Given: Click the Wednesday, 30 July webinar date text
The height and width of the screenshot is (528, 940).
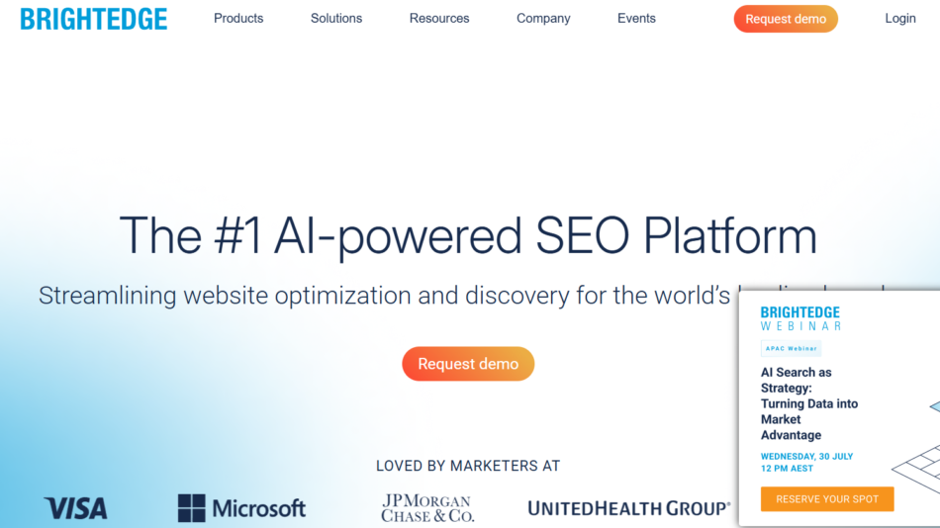Looking at the screenshot, I should (806, 457).
